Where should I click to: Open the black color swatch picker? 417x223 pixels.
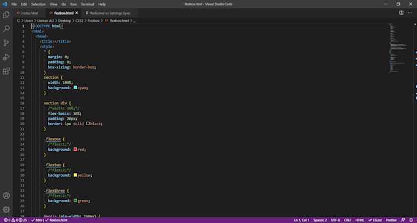pos(88,123)
